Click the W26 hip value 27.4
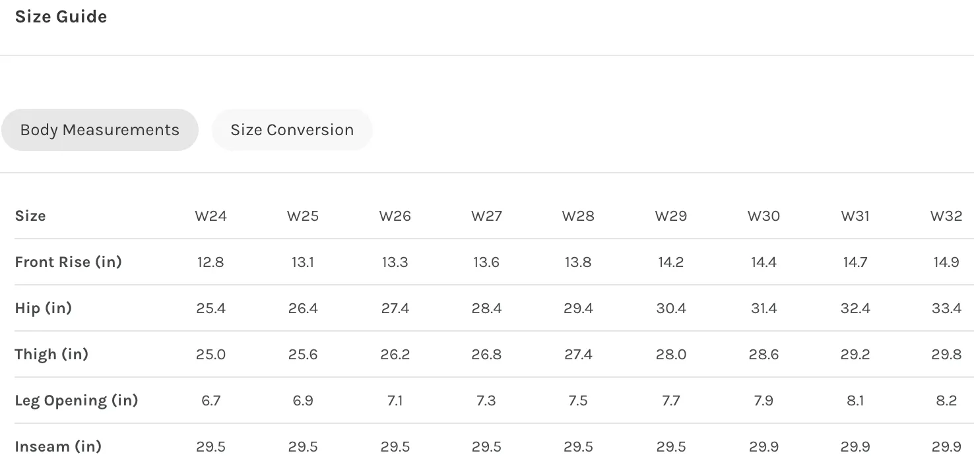Image resolution: width=974 pixels, height=472 pixels. [395, 309]
